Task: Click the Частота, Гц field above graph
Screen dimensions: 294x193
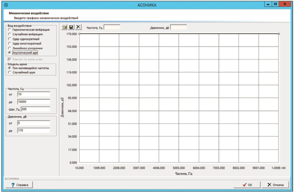Action: tap(112, 28)
